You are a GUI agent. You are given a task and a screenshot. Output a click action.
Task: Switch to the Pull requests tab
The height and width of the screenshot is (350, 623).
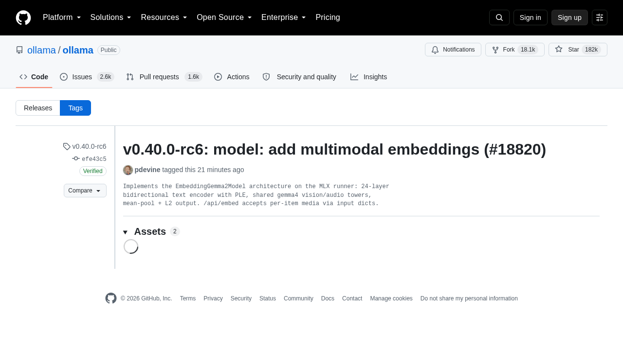164,77
